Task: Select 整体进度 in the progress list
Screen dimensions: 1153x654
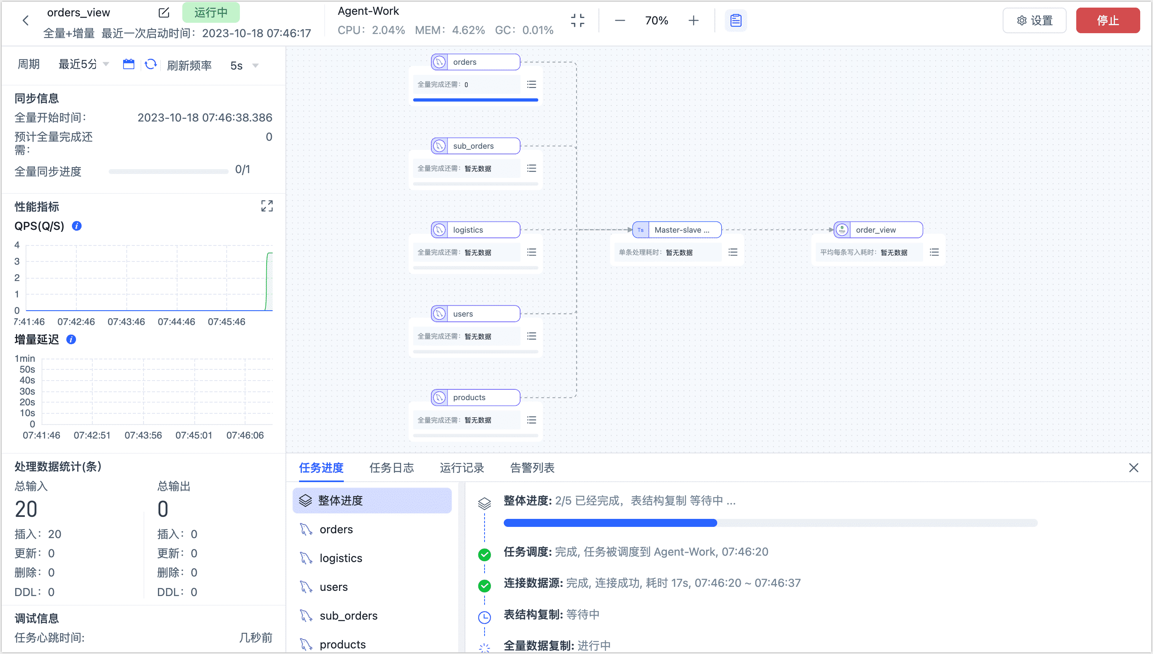Action: (372, 500)
